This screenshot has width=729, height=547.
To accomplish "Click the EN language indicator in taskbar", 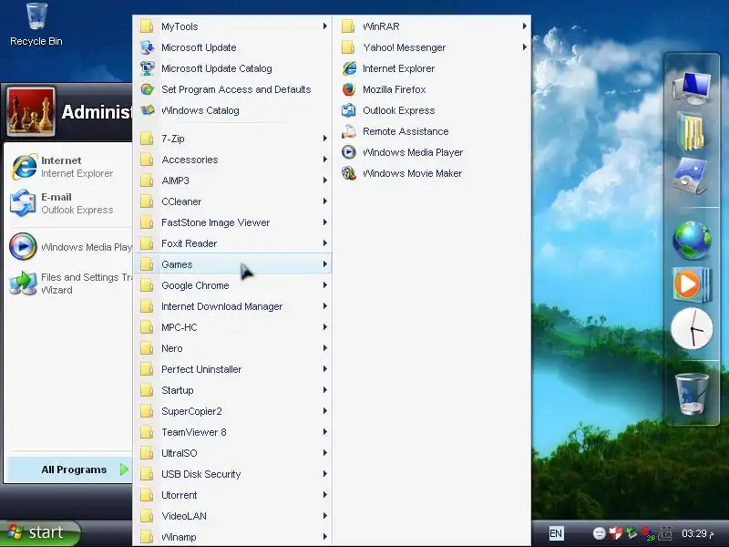I will (x=556, y=533).
